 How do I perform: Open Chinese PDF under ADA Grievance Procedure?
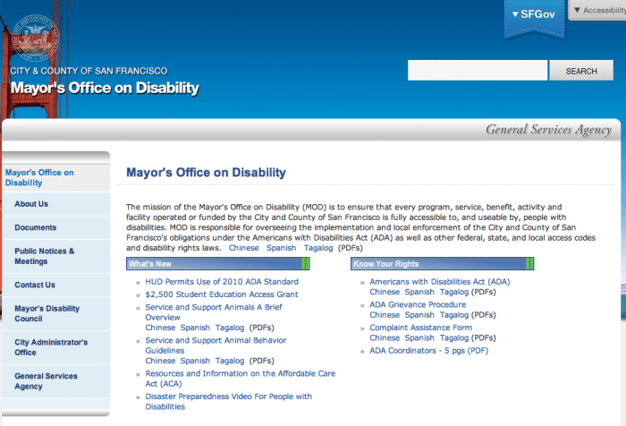click(385, 315)
